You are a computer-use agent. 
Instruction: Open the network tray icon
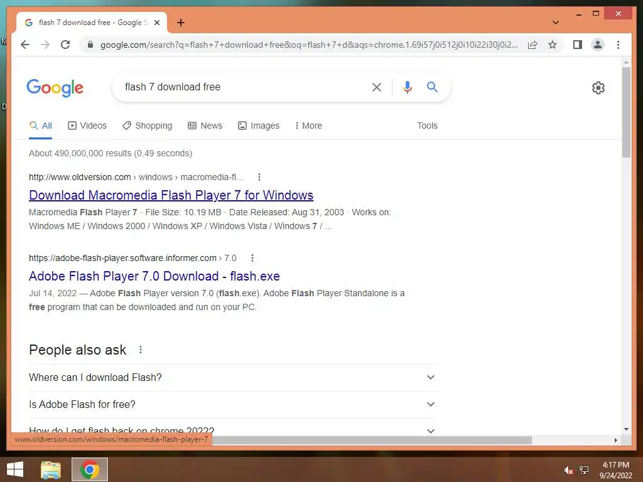click(585, 470)
